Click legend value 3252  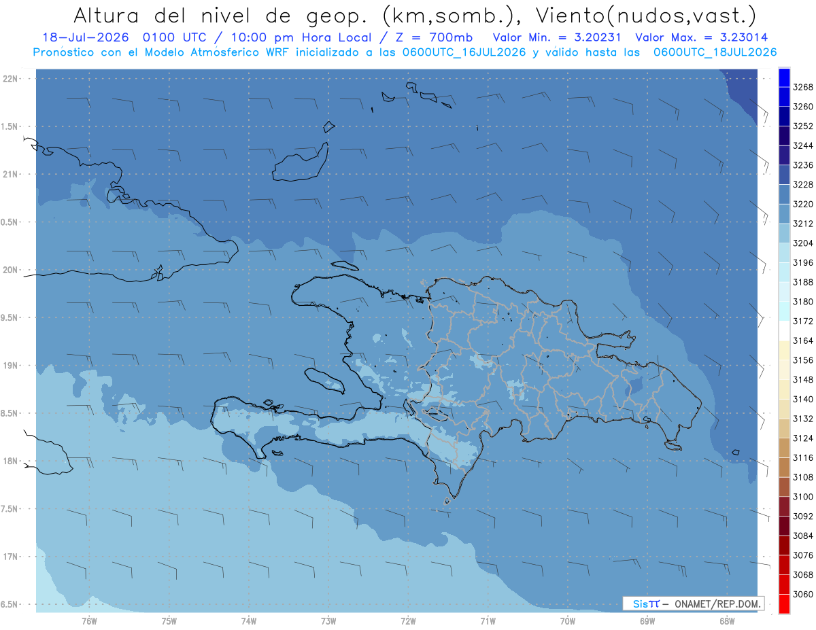[x=802, y=126]
